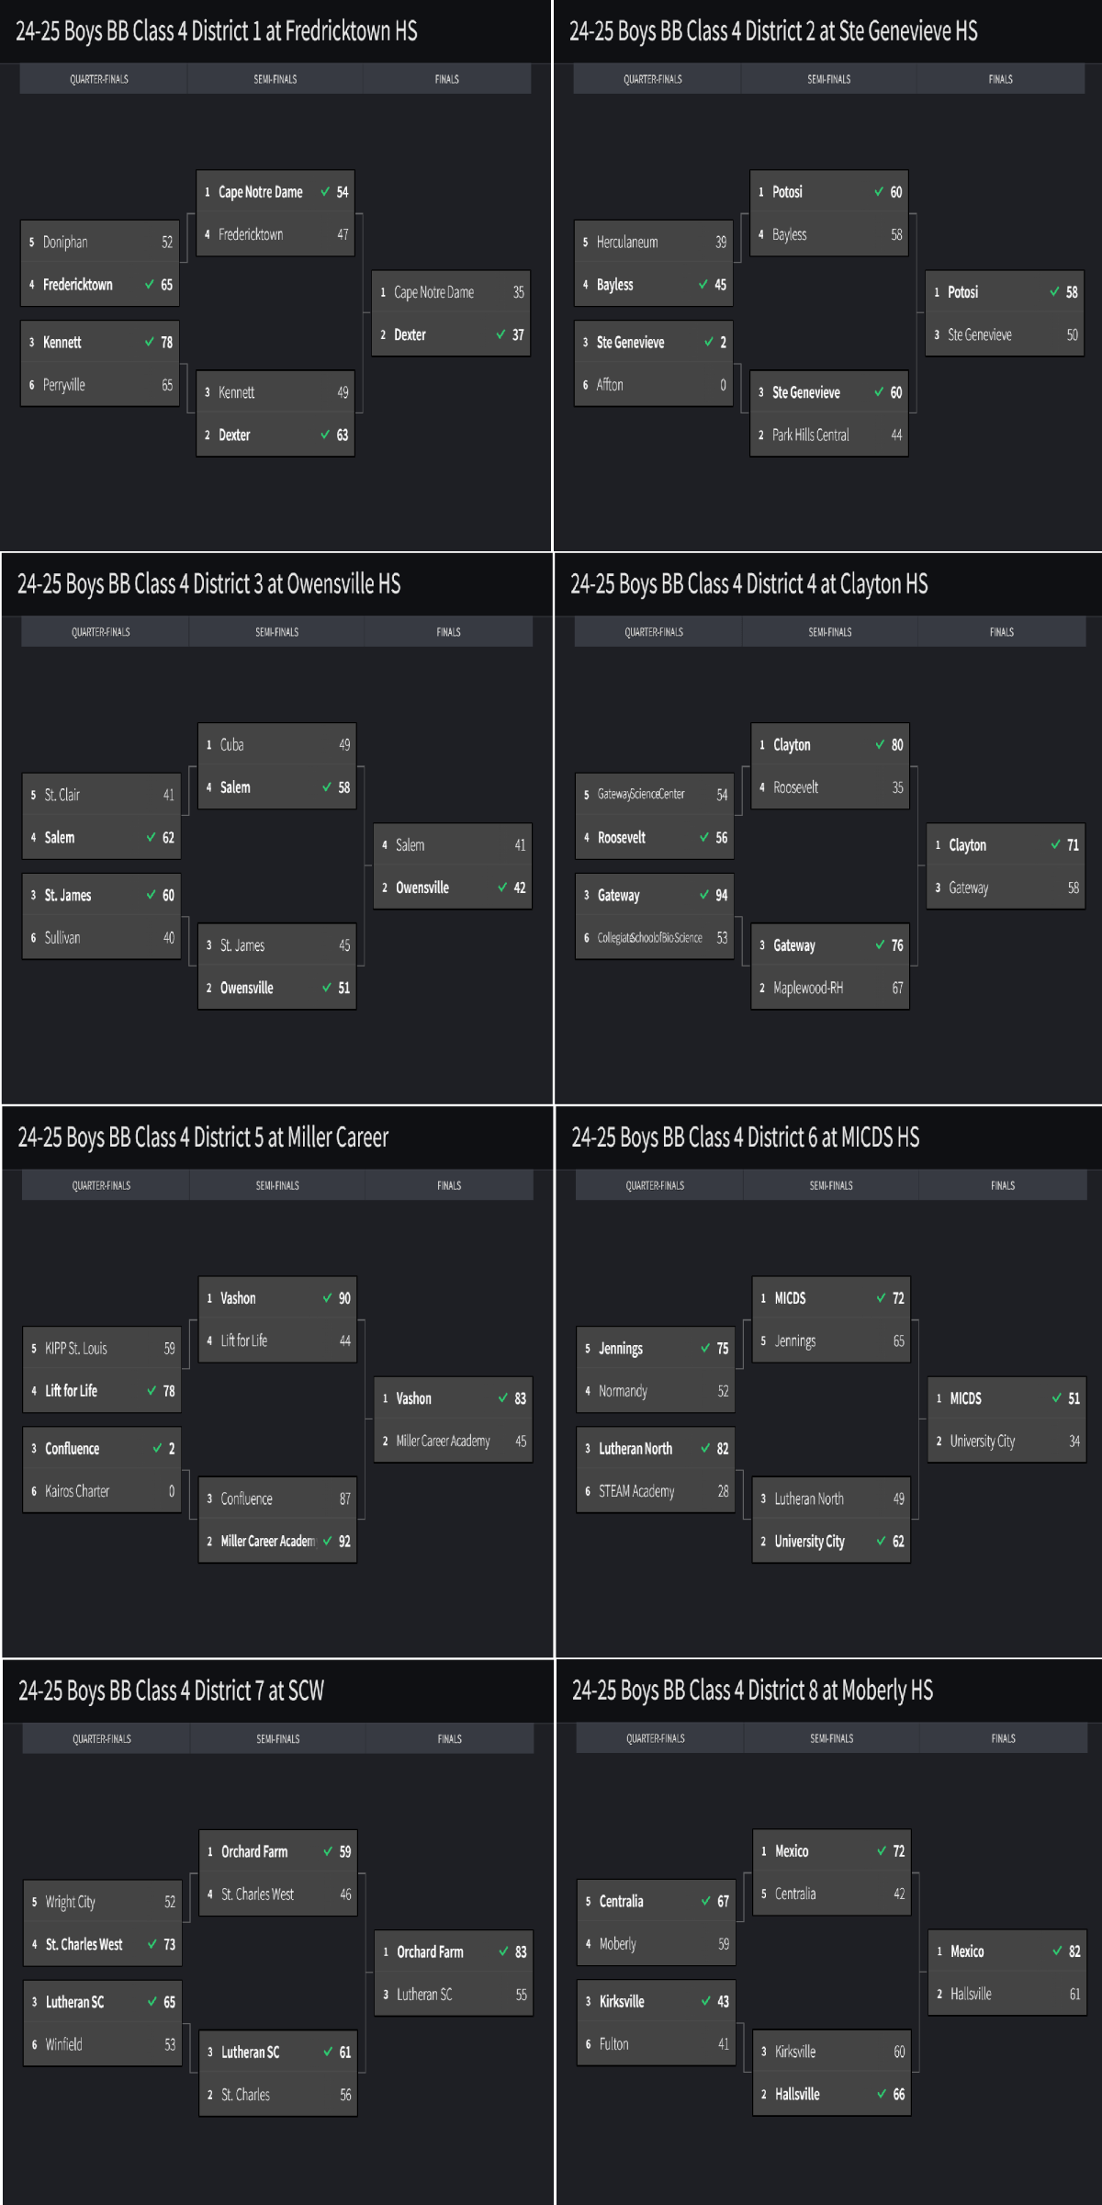
Task: Open Maplewood-RH semi-finals entry
Action: pyautogui.click(x=808, y=989)
